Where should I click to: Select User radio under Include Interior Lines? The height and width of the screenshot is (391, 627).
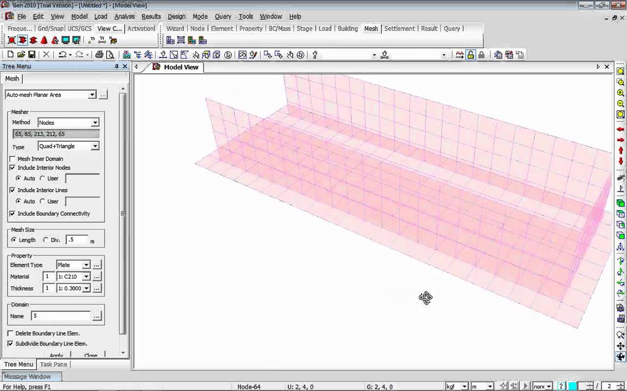[42, 201]
